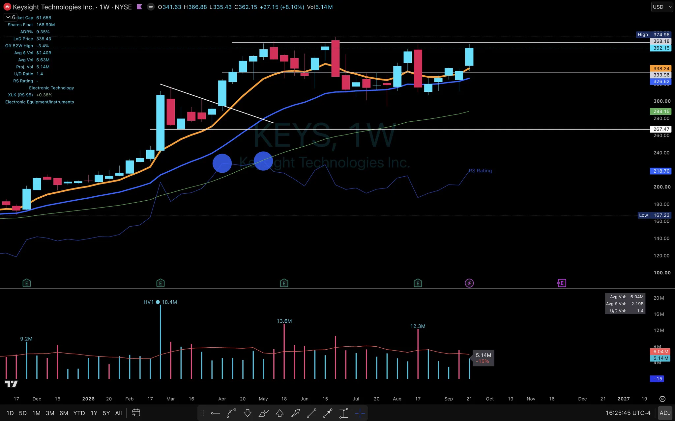The height and width of the screenshot is (421, 675).
Task: Open chart settings gear at bottom right
Action: point(662,399)
